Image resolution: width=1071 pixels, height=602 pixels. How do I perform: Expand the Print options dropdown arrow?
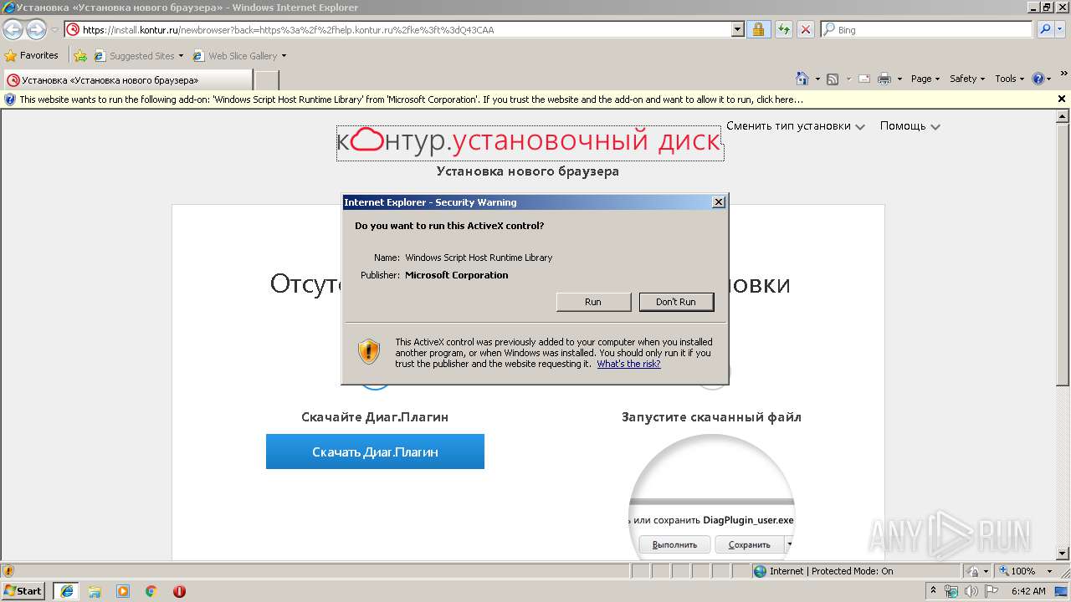899,79
